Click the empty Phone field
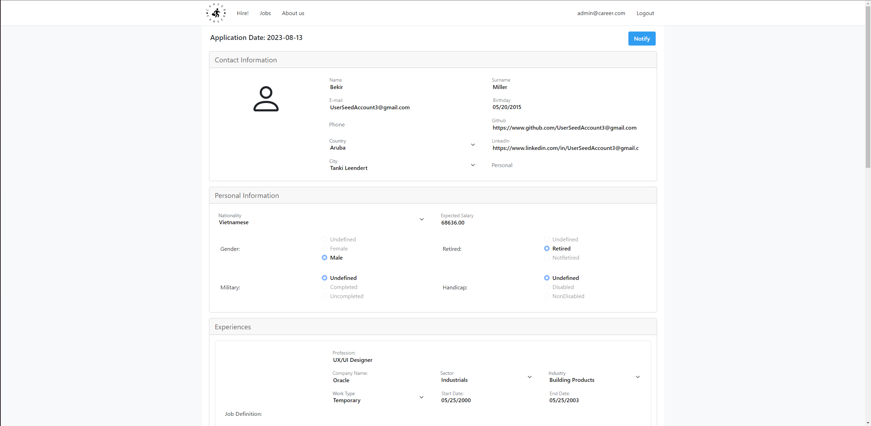This screenshot has width=871, height=426. point(403,124)
